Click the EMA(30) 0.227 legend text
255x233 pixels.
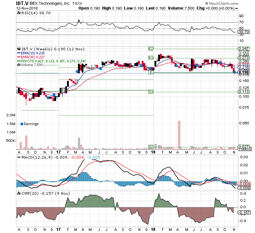(33, 57)
